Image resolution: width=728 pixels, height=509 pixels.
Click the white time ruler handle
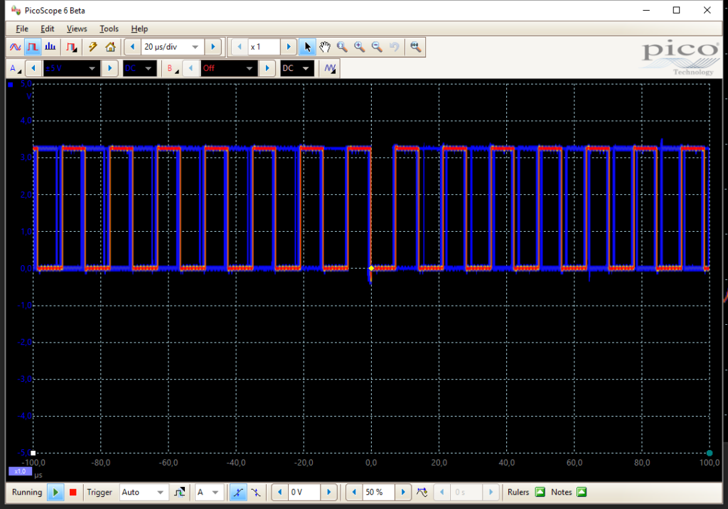click(33, 453)
